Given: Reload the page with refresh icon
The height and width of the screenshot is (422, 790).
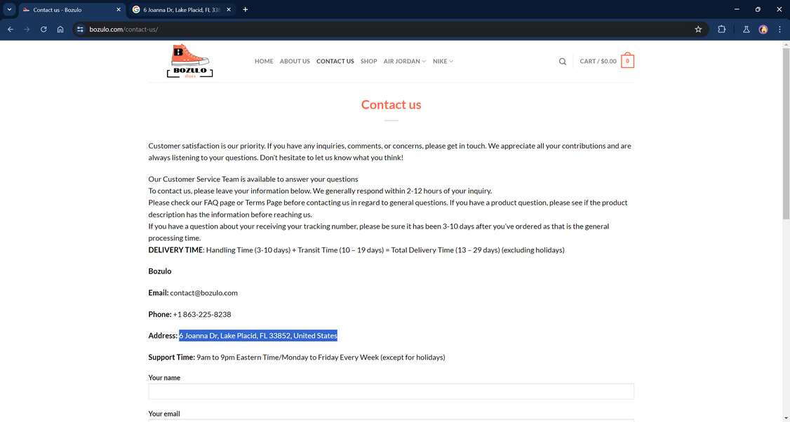Looking at the screenshot, I should pos(43,29).
